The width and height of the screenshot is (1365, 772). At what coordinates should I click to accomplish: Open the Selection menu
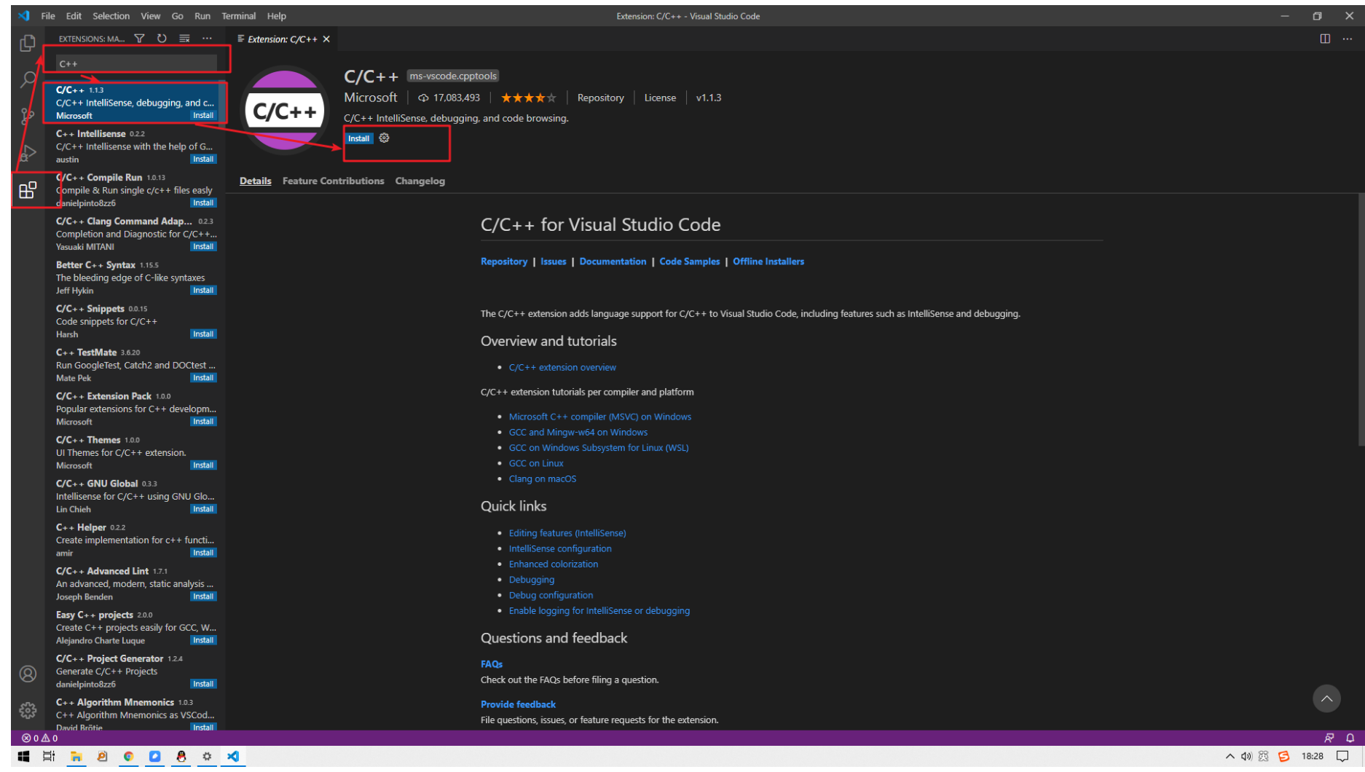coord(111,16)
